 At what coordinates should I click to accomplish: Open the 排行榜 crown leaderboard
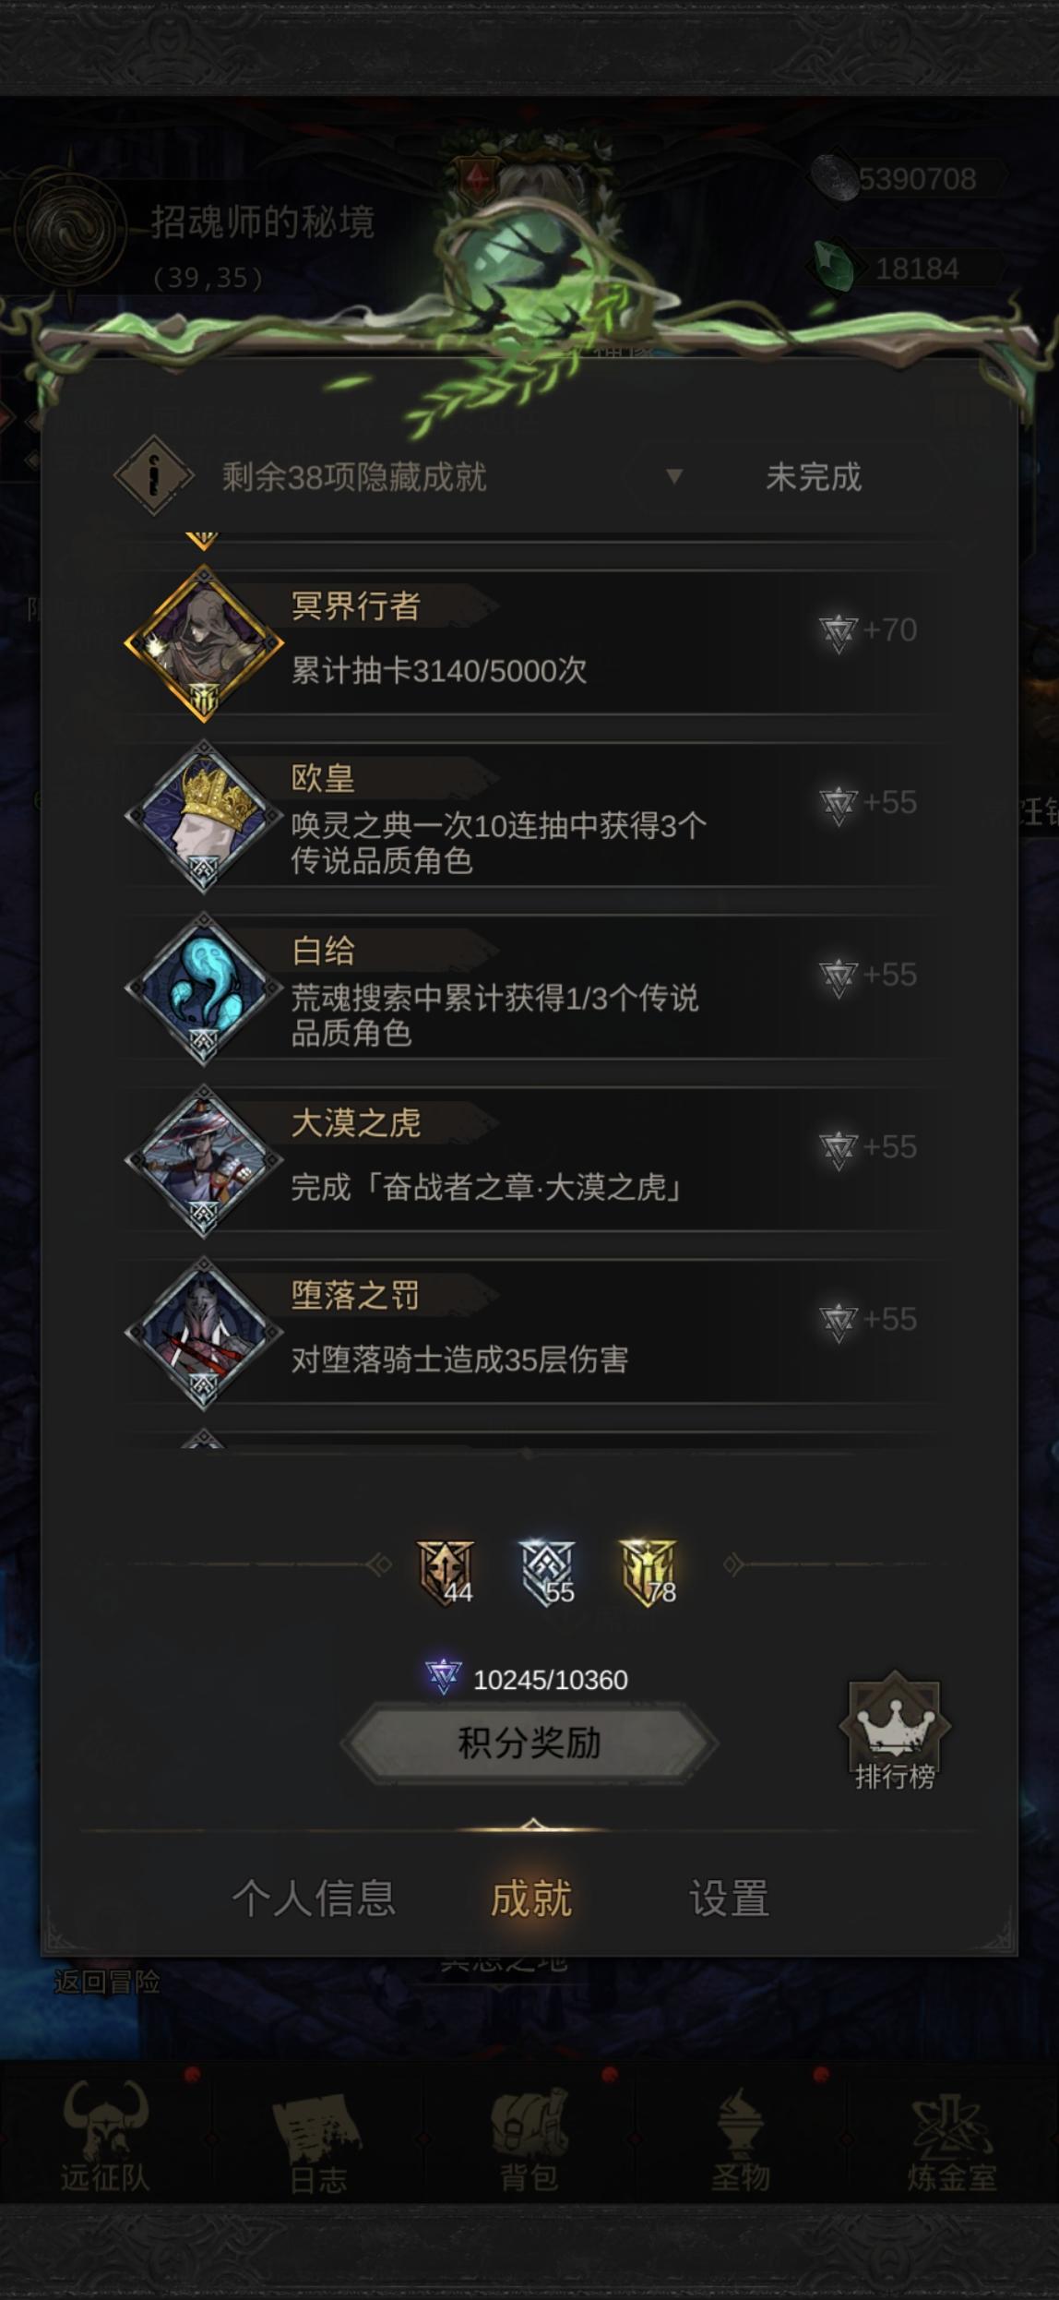click(894, 1732)
